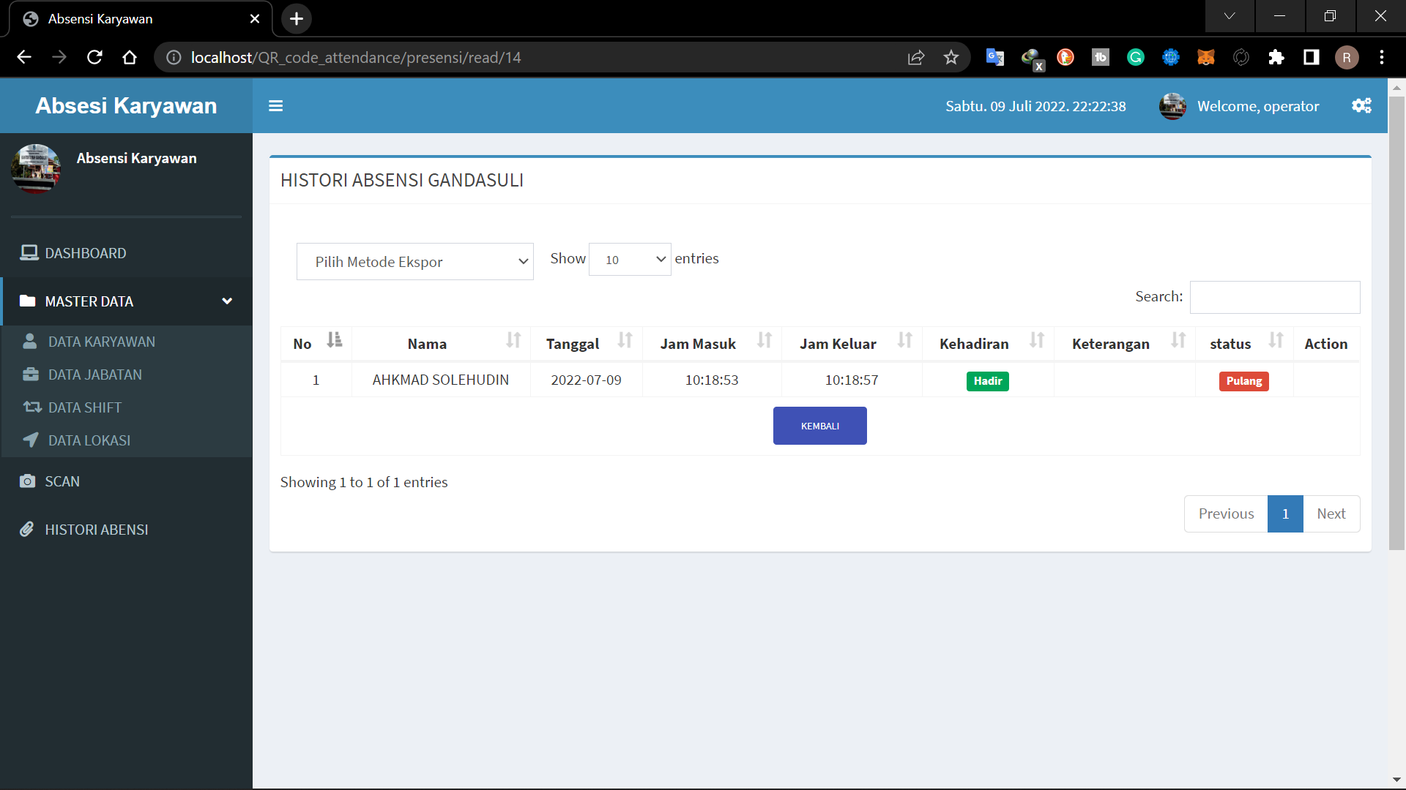Click the Welcome, operator text

[1258, 106]
